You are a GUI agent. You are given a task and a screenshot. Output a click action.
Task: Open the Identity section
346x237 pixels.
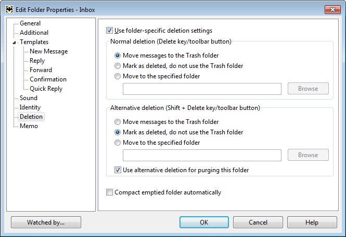(x=30, y=107)
